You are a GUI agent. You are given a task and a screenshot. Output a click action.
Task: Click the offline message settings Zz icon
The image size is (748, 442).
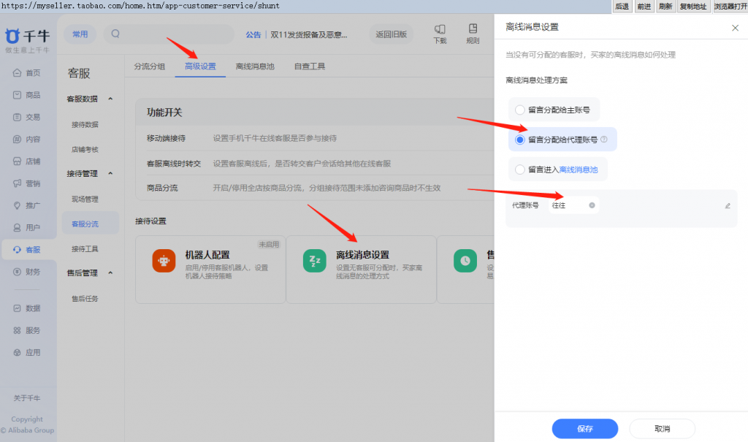coord(315,261)
